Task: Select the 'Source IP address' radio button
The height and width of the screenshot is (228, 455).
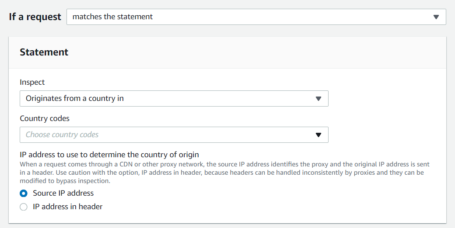Action: pos(24,193)
